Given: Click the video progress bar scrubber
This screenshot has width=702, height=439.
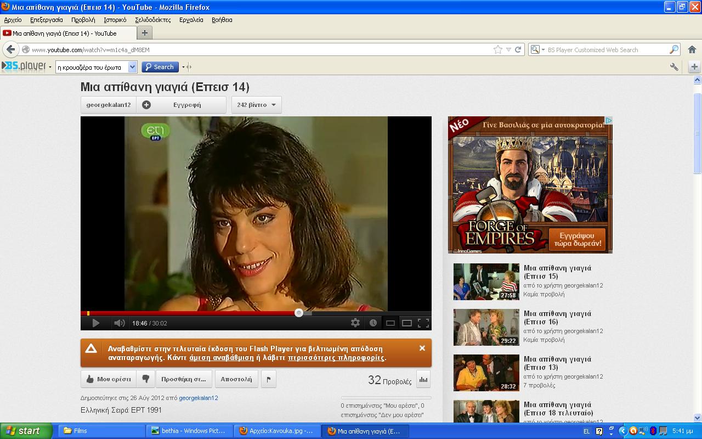Looking at the screenshot, I should [x=299, y=313].
